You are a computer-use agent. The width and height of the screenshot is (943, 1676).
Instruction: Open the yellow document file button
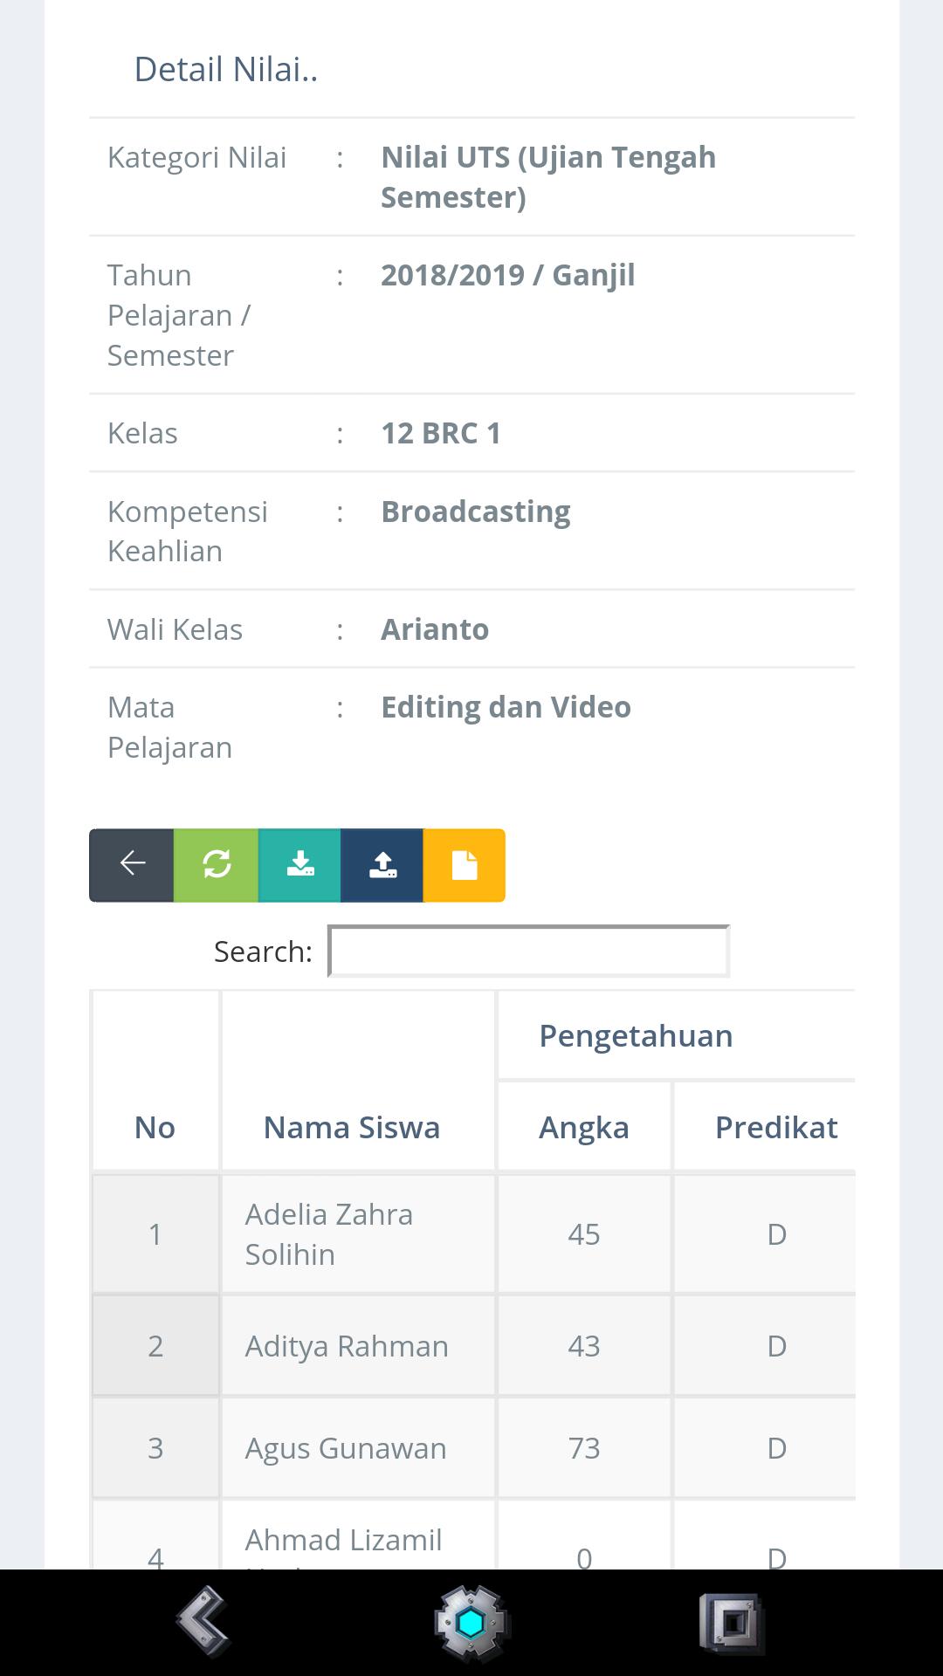[x=465, y=864]
